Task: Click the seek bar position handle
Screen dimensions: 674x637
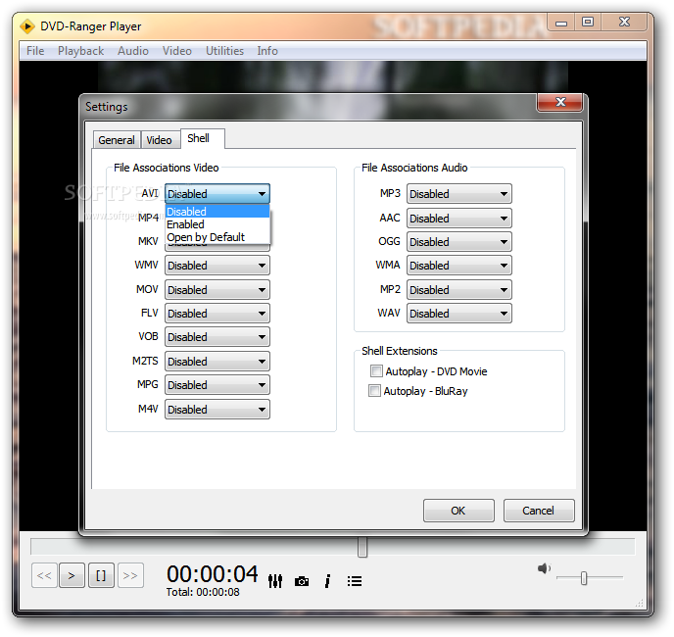Action: click(x=362, y=547)
